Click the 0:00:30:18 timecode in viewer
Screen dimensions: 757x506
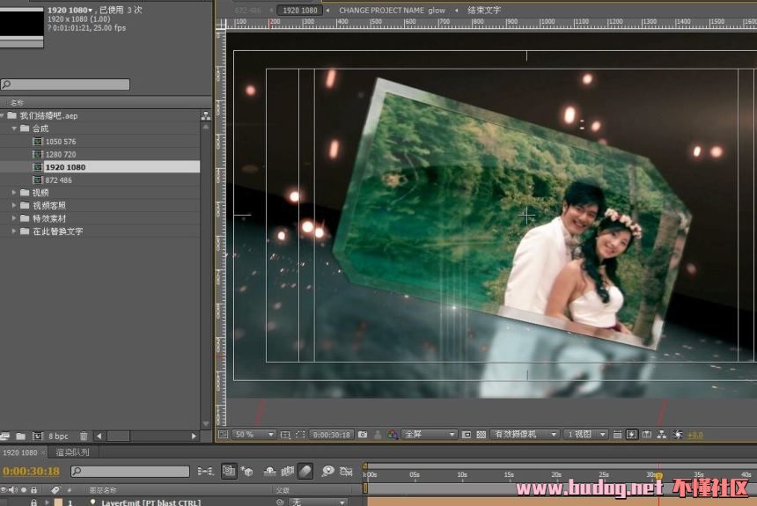(x=333, y=435)
